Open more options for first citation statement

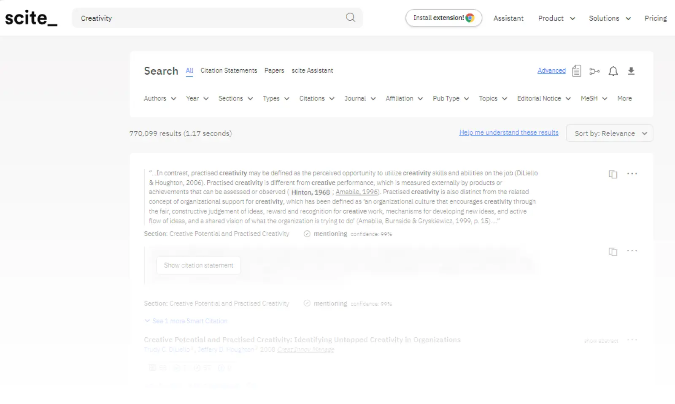(632, 174)
